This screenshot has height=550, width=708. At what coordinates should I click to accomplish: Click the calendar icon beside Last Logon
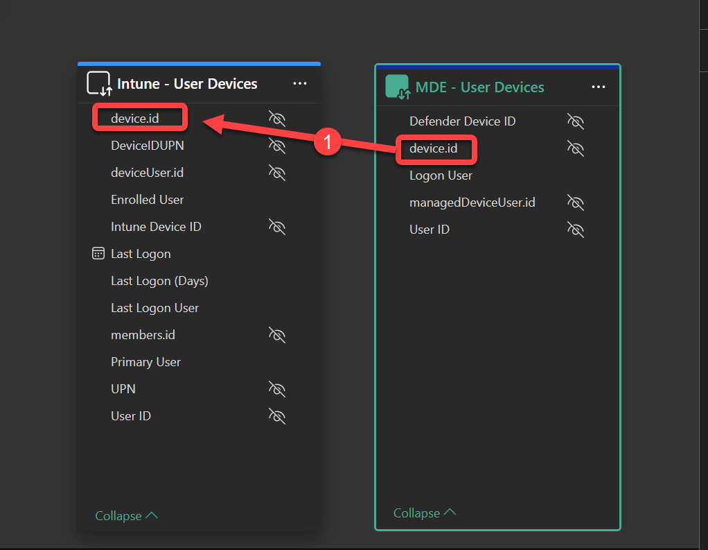tap(98, 253)
